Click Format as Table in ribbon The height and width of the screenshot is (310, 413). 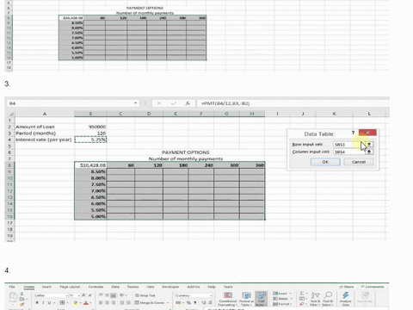tap(246, 299)
